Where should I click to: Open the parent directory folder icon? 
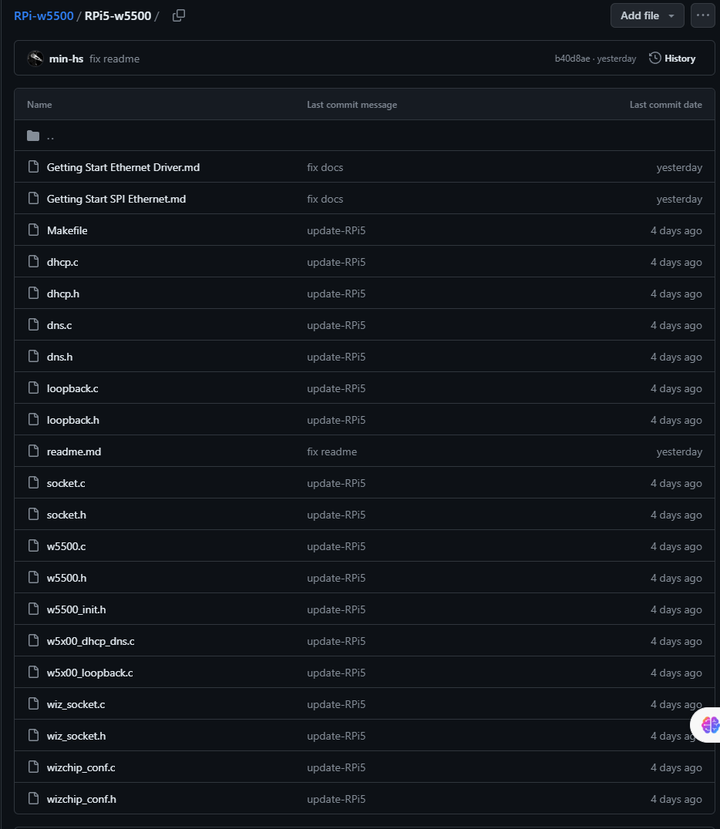pos(33,136)
